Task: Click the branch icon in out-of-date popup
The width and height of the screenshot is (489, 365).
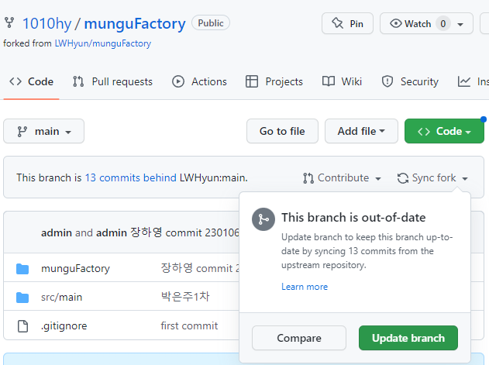Action: pyautogui.click(x=263, y=219)
